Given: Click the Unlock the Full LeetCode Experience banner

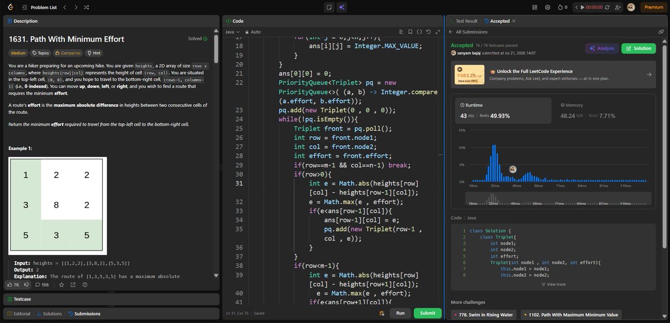Looking at the screenshot, I should coord(553,74).
